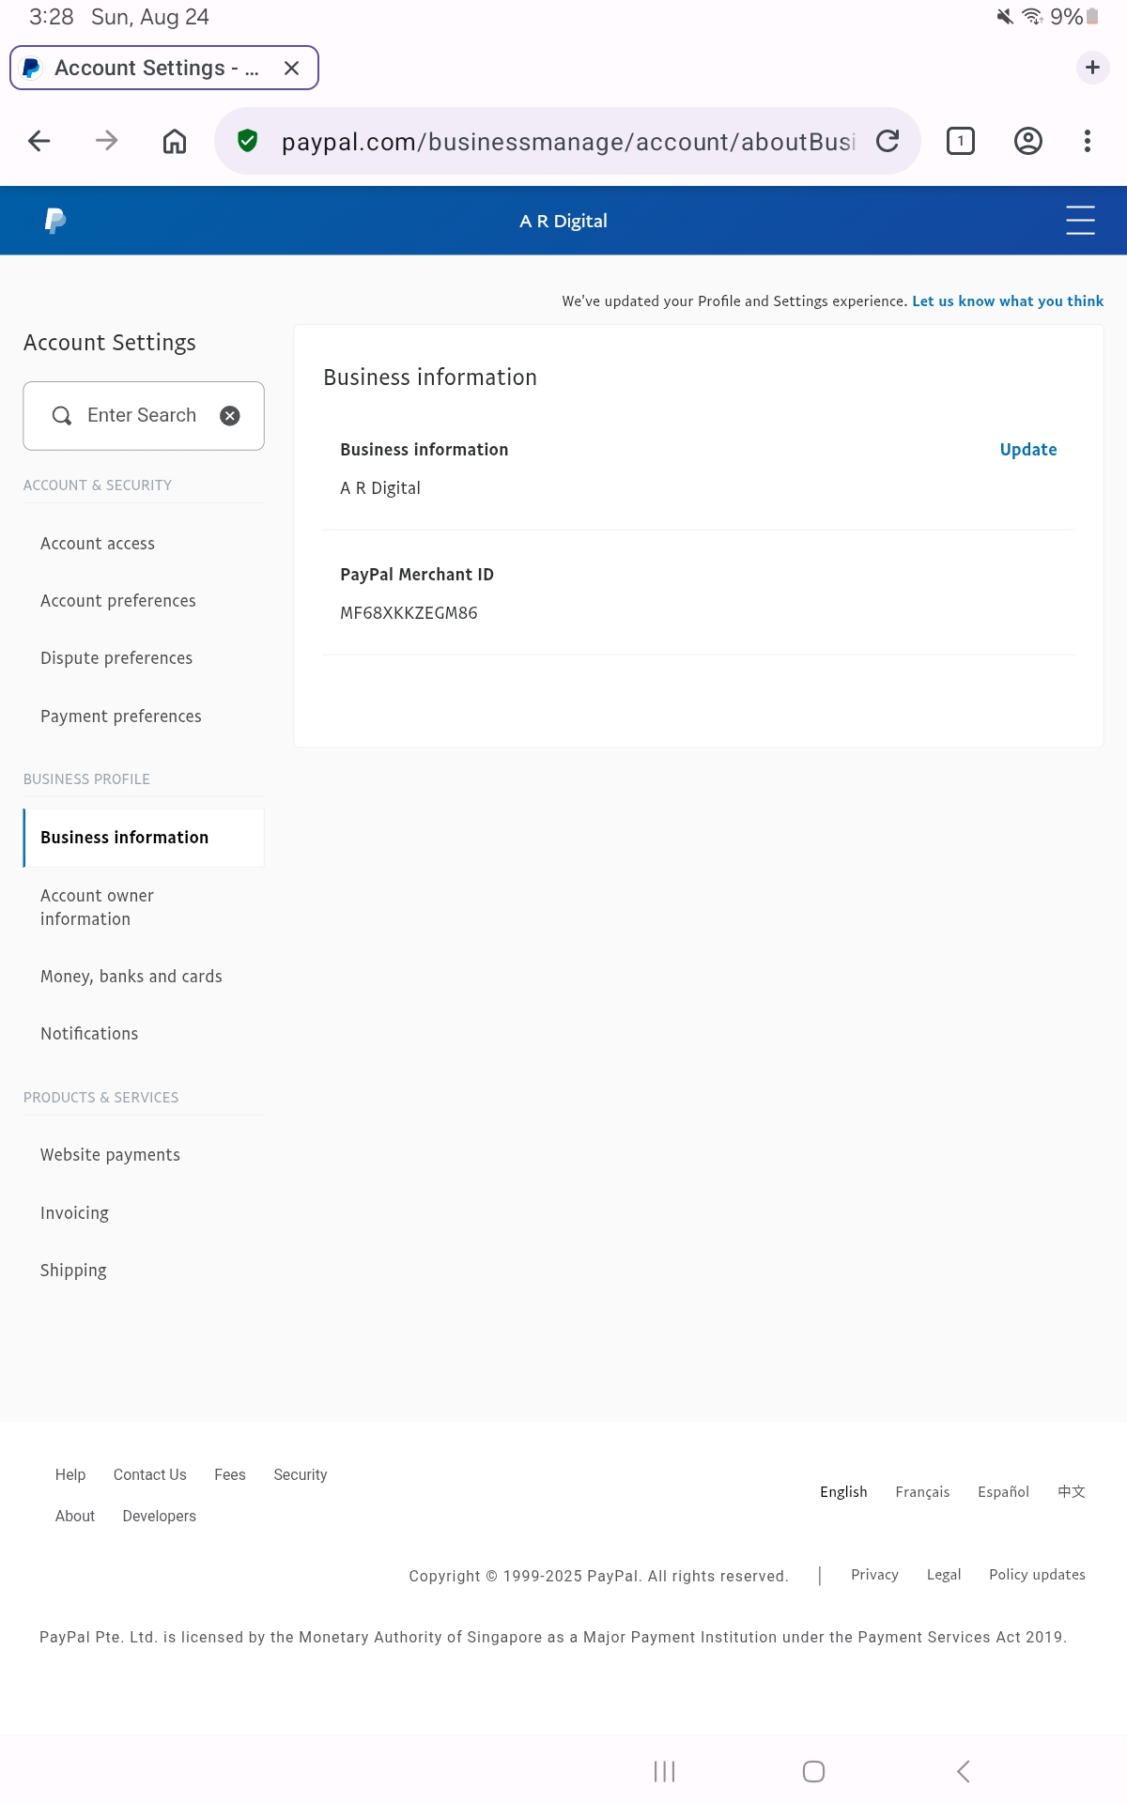Open the browser three-dot menu
This screenshot has width=1127, height=1803.
1088,141
